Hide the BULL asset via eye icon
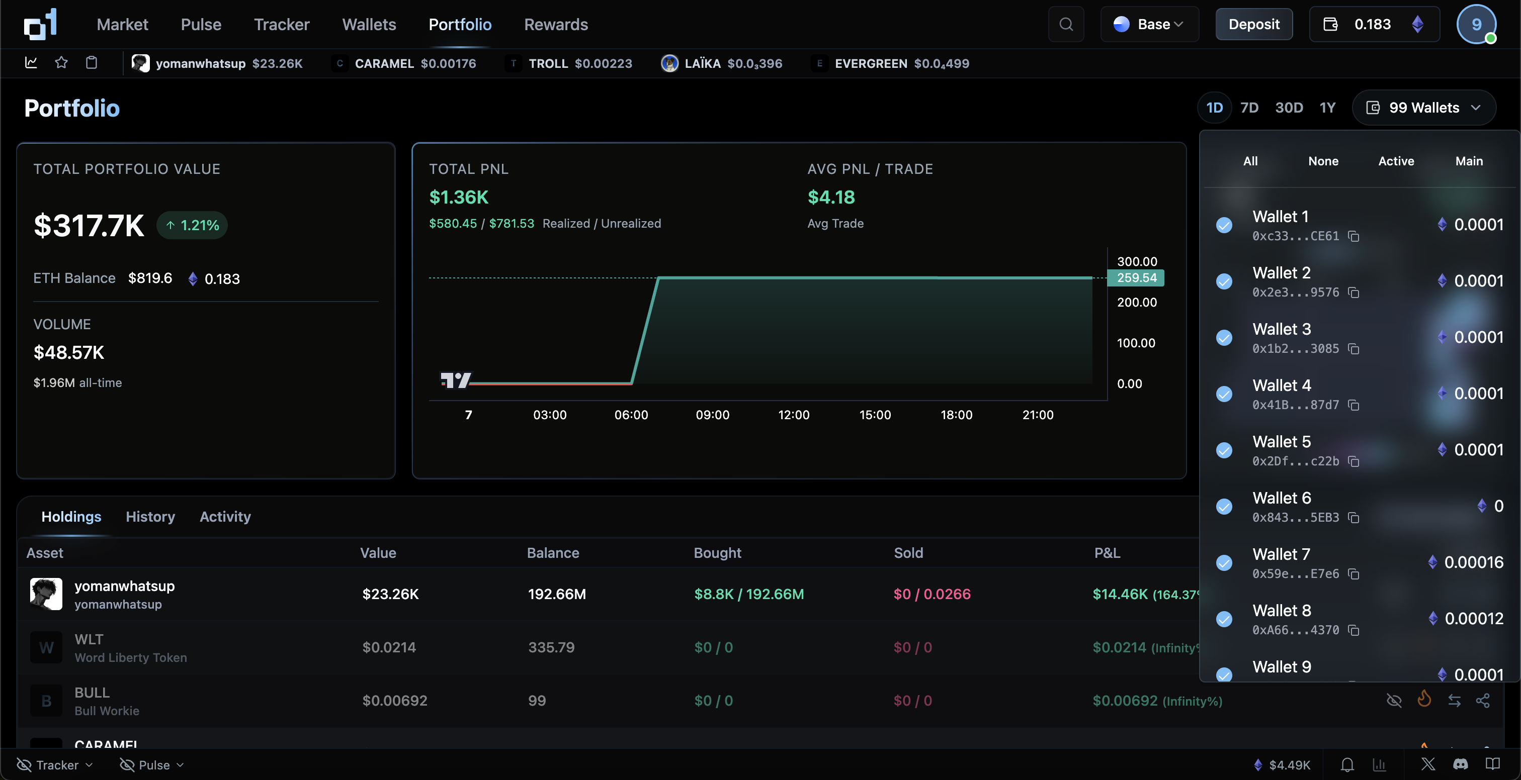The width and height of the screenshot is (1521, 780). click(x=1394, y=701)
